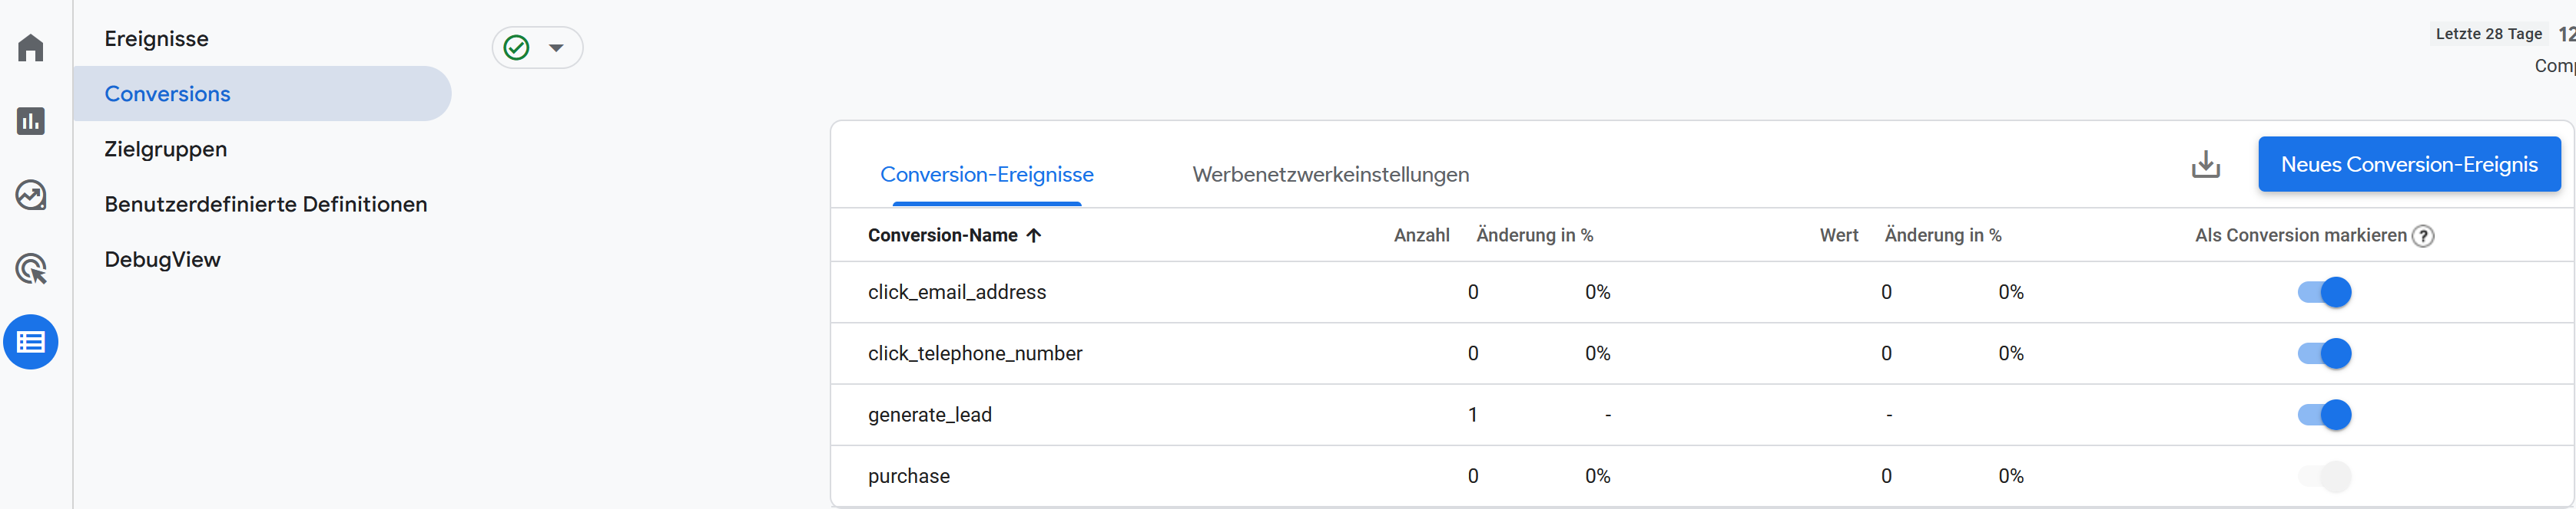The width and height of the screenshot is (2576, 509).
Task: Select the click_email_address row name
Action: point(957,292)
